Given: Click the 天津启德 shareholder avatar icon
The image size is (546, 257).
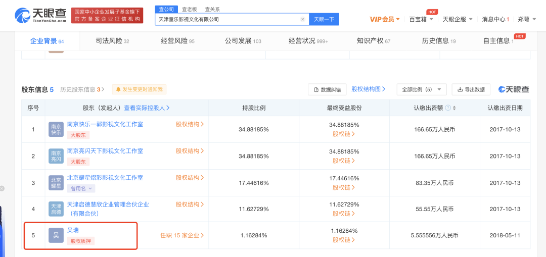Looking at the screenshot, I should pos(56,209).
